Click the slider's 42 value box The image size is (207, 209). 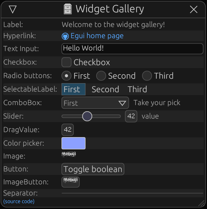tap(131, 116)
